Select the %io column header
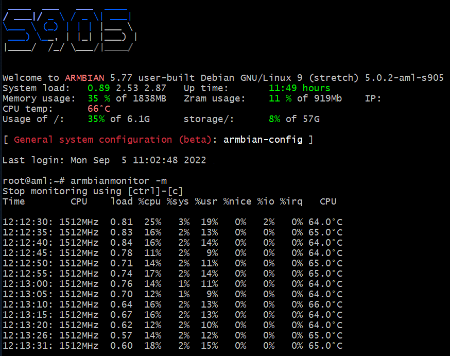This screenshot has width=450, height=356. tap(266, 201)
